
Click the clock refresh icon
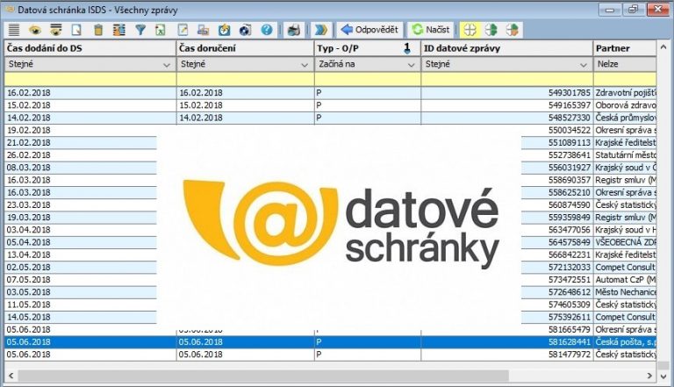(x=225, y=30)
